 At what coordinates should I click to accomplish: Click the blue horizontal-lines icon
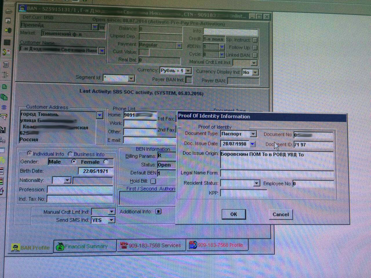(4, 107)
